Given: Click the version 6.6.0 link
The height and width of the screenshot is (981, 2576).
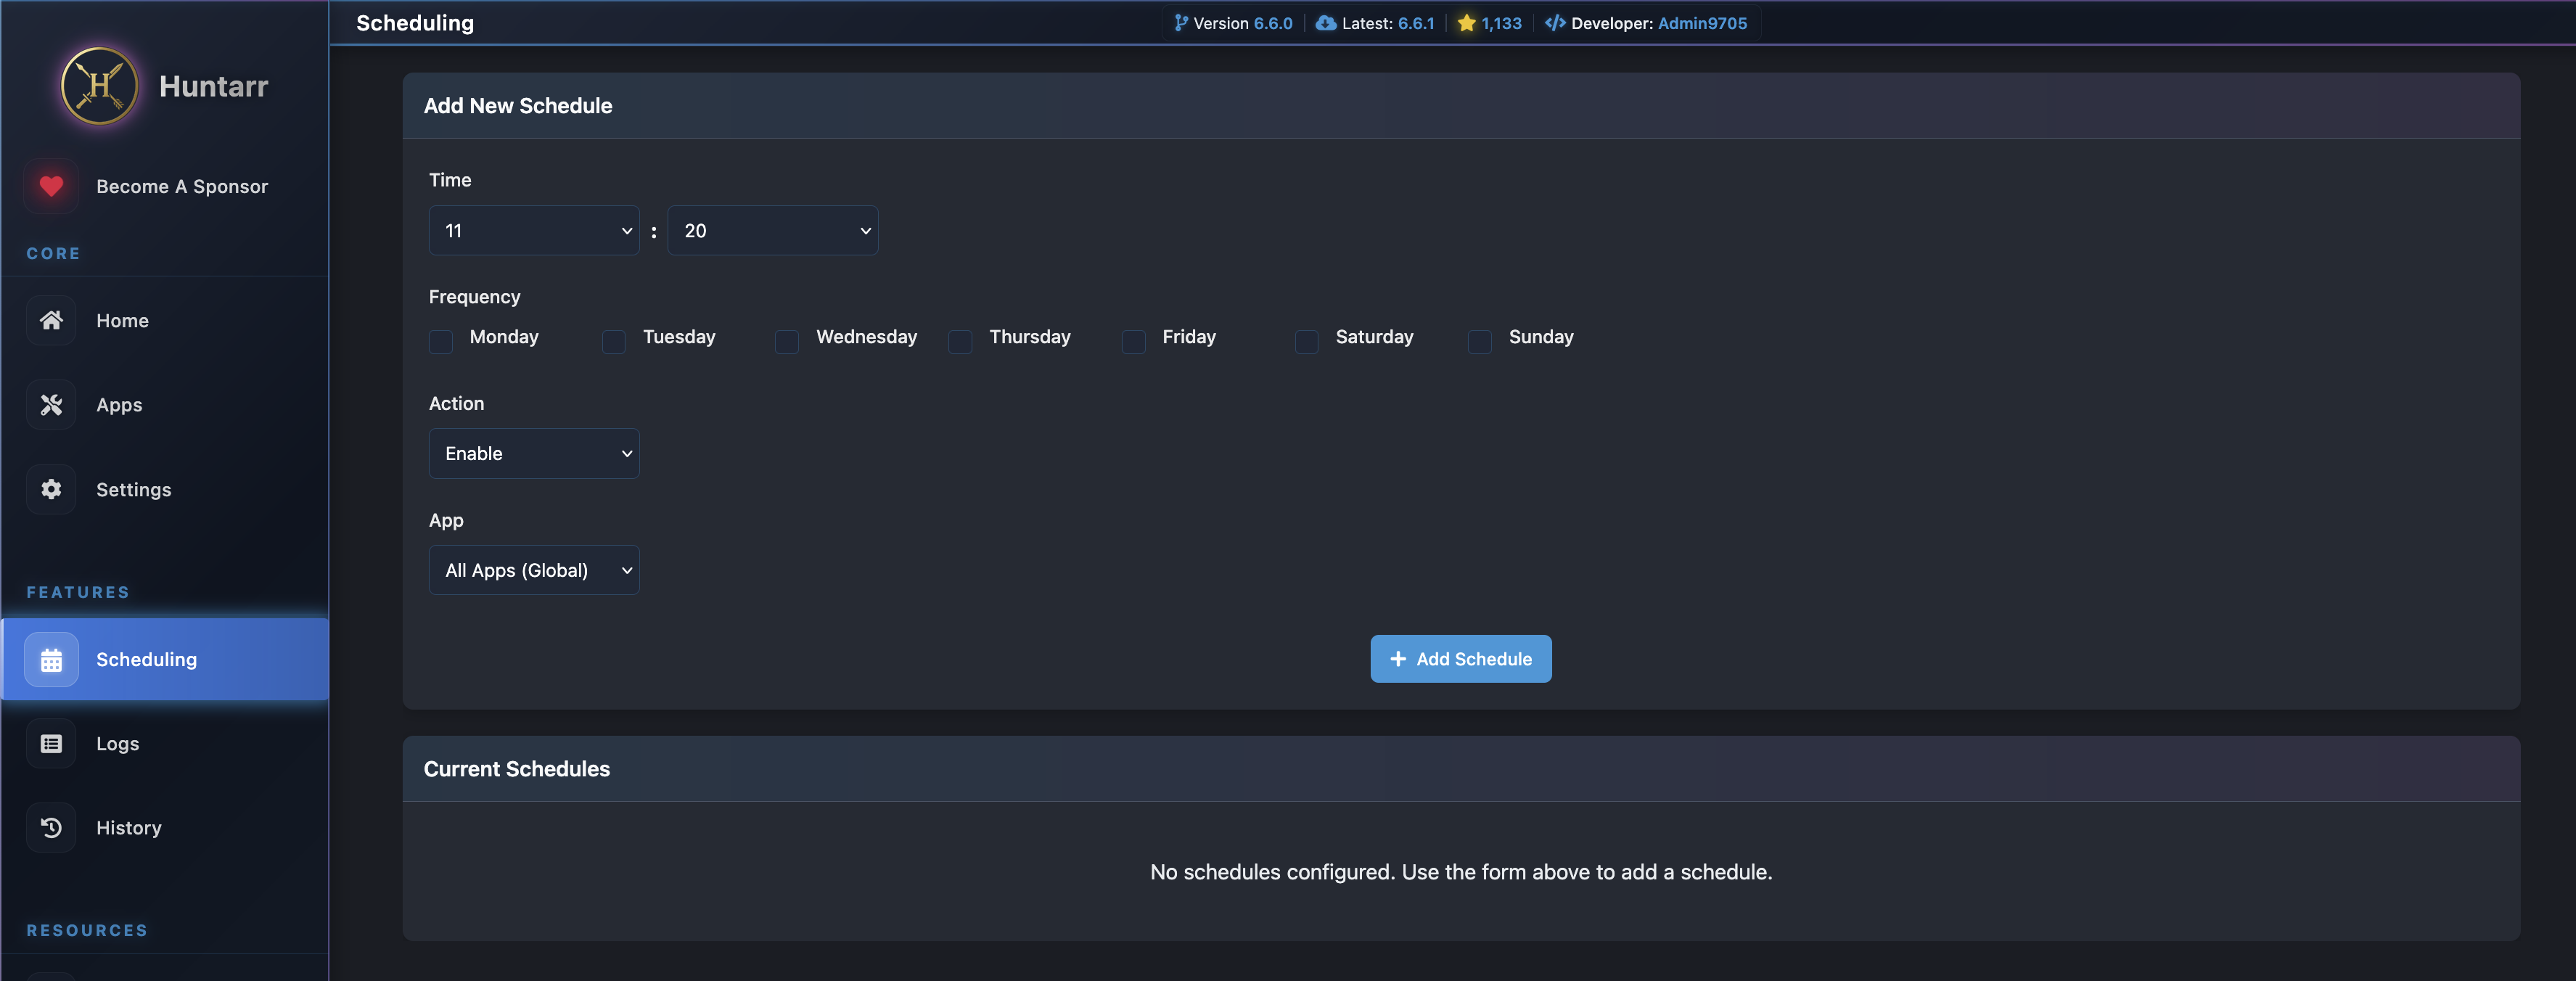Looking at the screenshot, I should (1272, 23).
